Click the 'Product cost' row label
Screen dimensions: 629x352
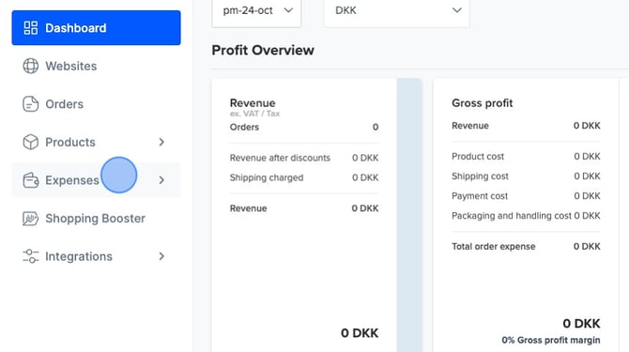click(x=478, y=157)
